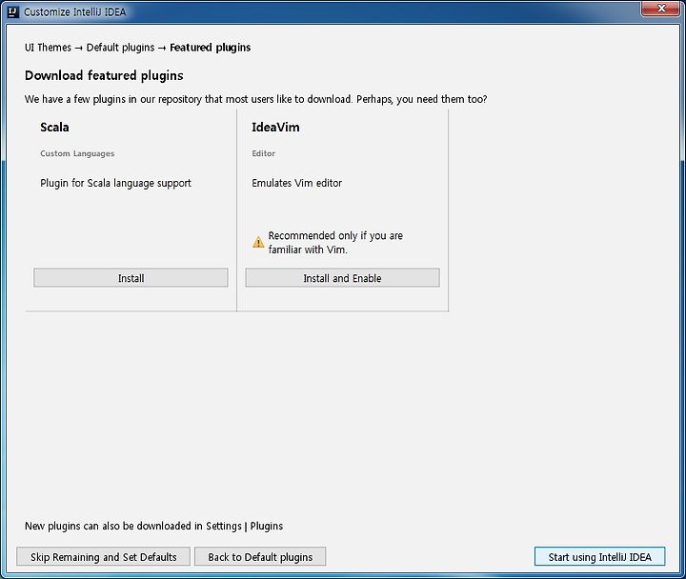
Task: Close the Customize IntelliJ IDEA window
Action: pos(661,9)
